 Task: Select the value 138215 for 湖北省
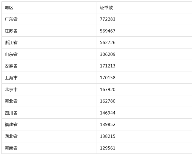(x=108, y=136)
